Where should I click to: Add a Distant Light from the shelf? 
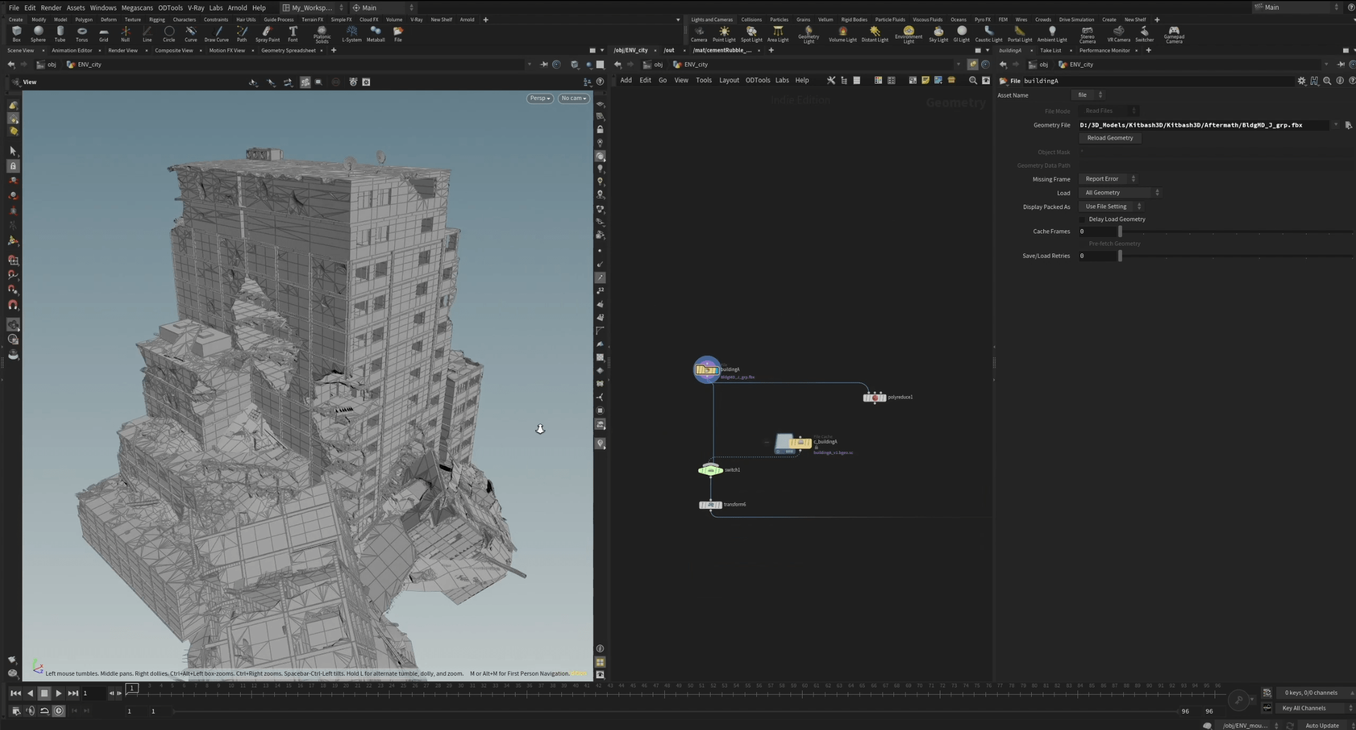coord(875,34)
